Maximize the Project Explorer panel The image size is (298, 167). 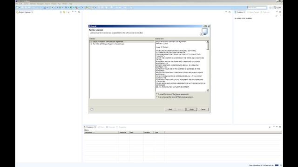pyautogui.click(x=79, y=12)
